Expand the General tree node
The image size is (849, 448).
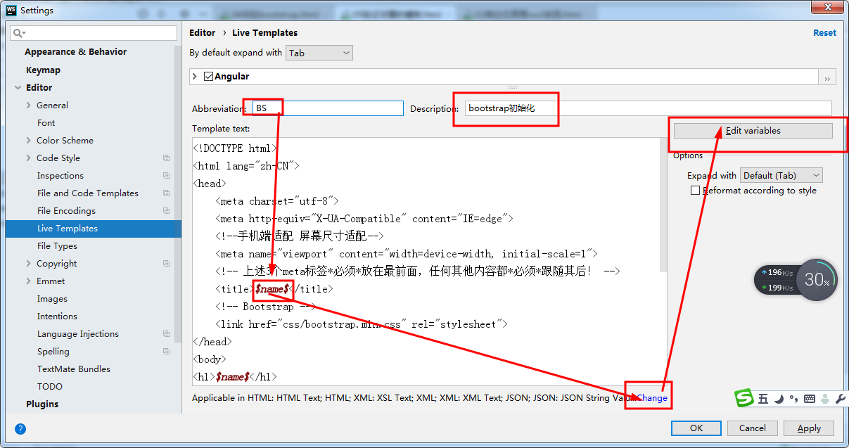point(29,105)
